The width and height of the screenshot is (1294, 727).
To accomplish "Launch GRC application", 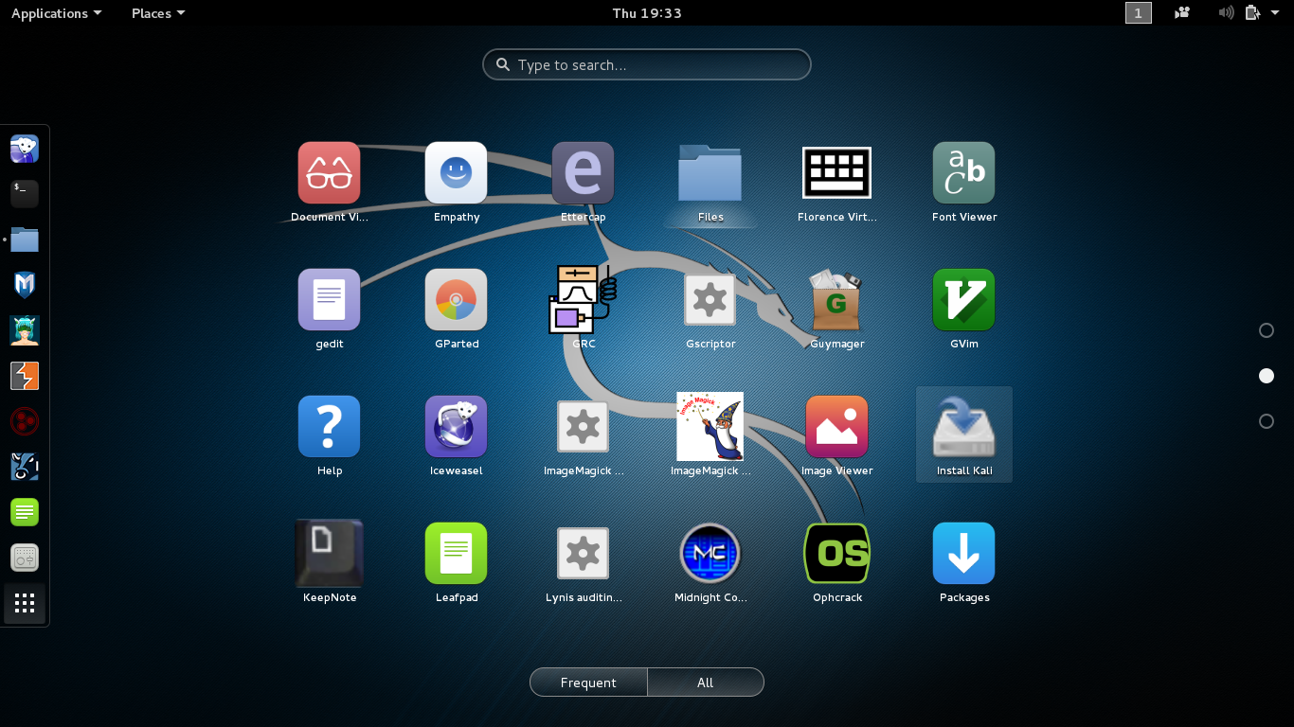I will [x=583, y=300].
